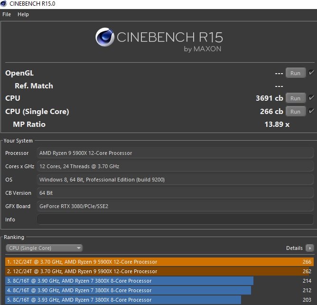Run the CPU benchmark
Viewport: 317px width, 305px height.
295,98
